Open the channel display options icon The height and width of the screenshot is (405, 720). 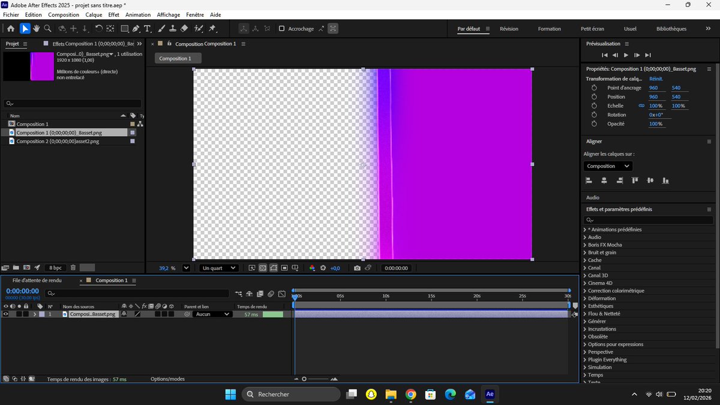312,268
